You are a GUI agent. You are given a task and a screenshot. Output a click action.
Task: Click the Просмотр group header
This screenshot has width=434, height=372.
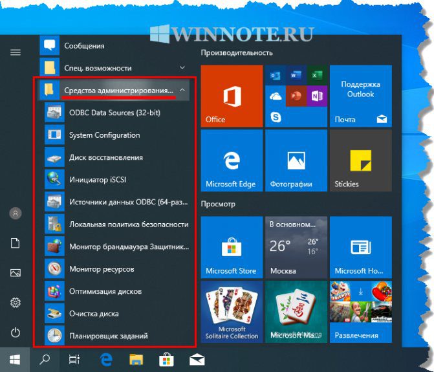pyautogui.click(x=218, y=204)
